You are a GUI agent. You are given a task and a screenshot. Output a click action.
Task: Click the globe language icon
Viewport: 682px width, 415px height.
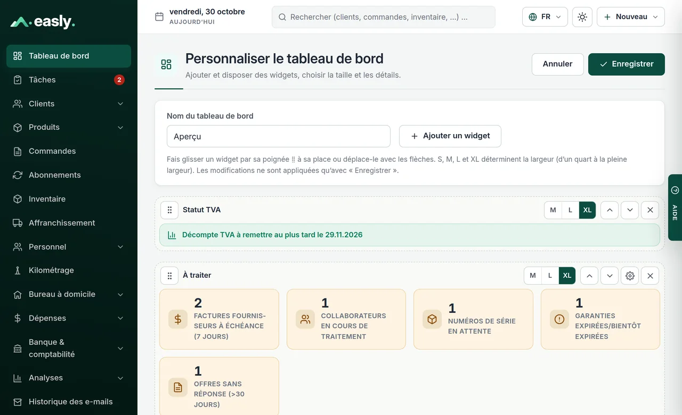(533, 17)
